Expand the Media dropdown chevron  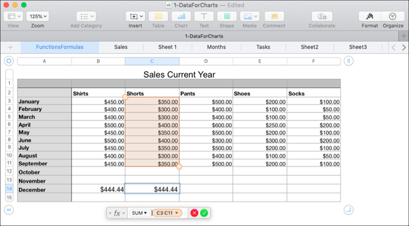[256, 16]
